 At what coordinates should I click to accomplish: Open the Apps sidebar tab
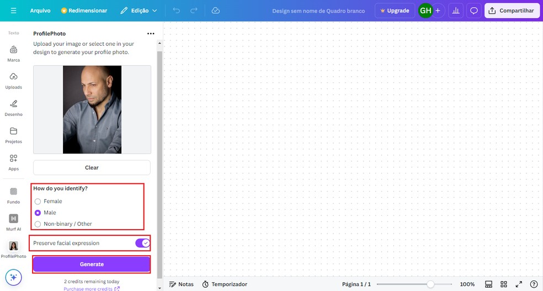point(13,162)
